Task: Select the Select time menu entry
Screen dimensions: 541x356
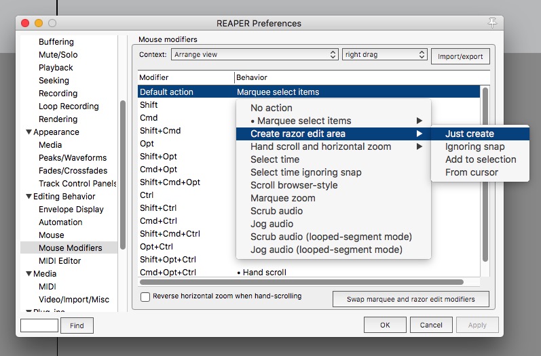Action: pos(333,159)
